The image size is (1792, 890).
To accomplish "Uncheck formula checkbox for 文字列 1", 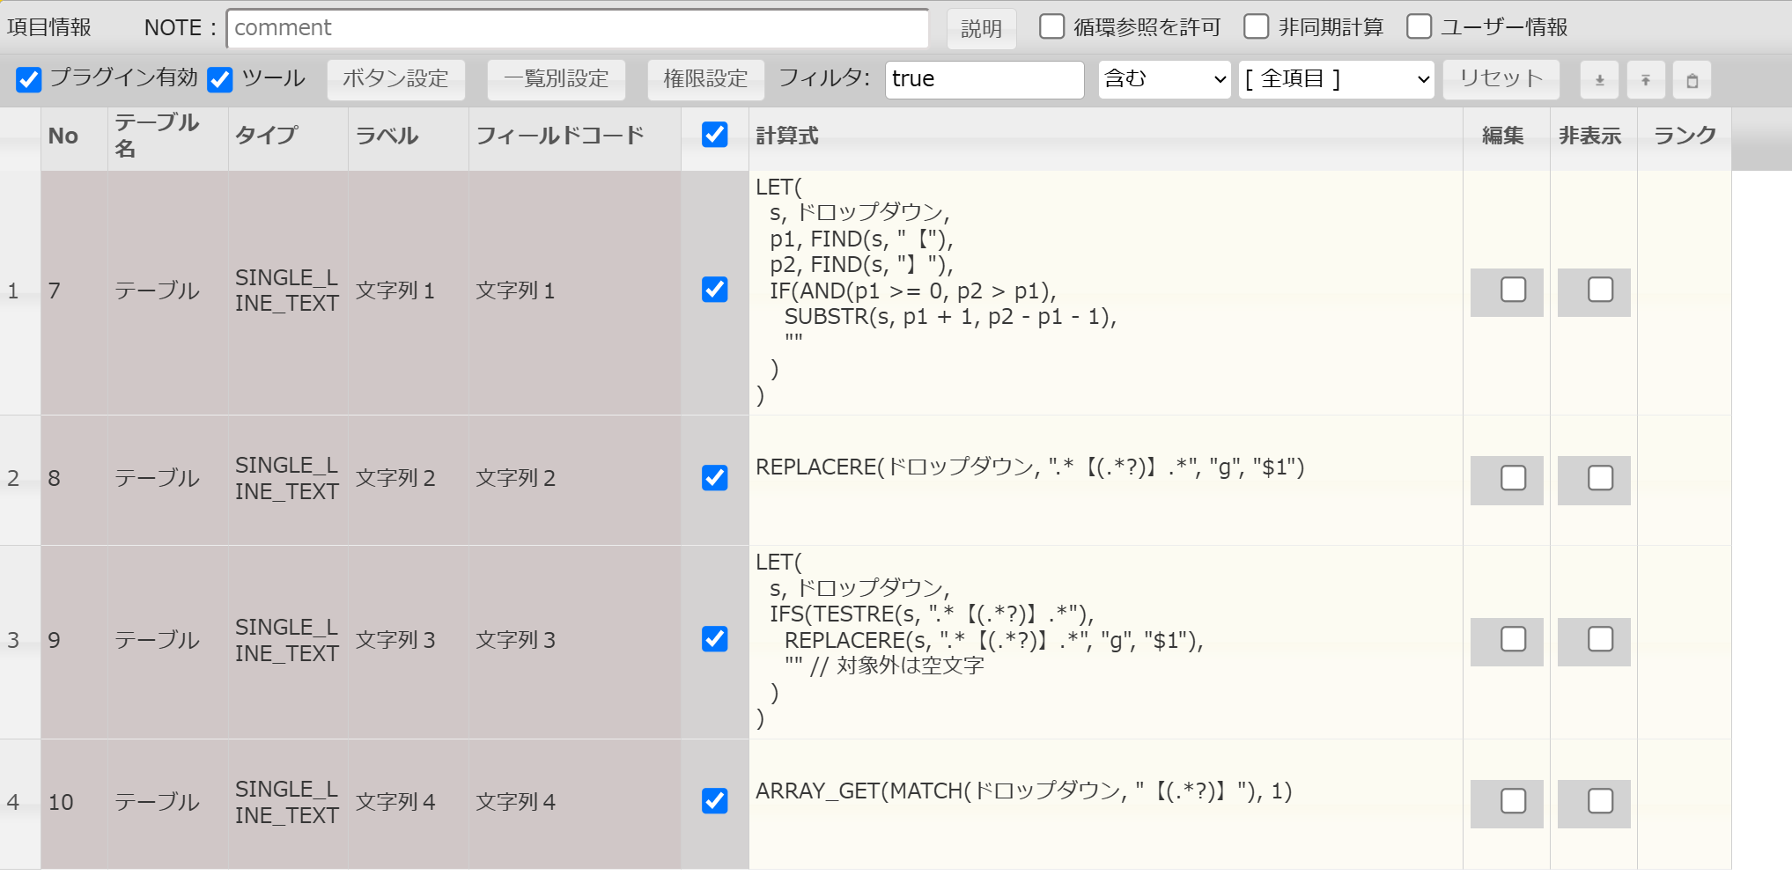I will (714, 290).
